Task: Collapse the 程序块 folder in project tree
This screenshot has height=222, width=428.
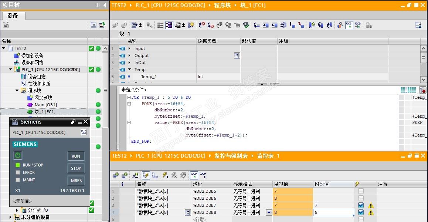Action: coord(17,91)
